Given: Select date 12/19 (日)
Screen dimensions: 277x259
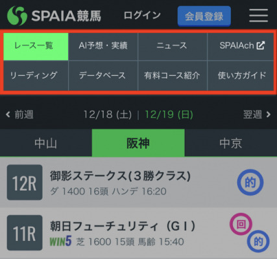Looking at the screenshot, I should (169, 115).
